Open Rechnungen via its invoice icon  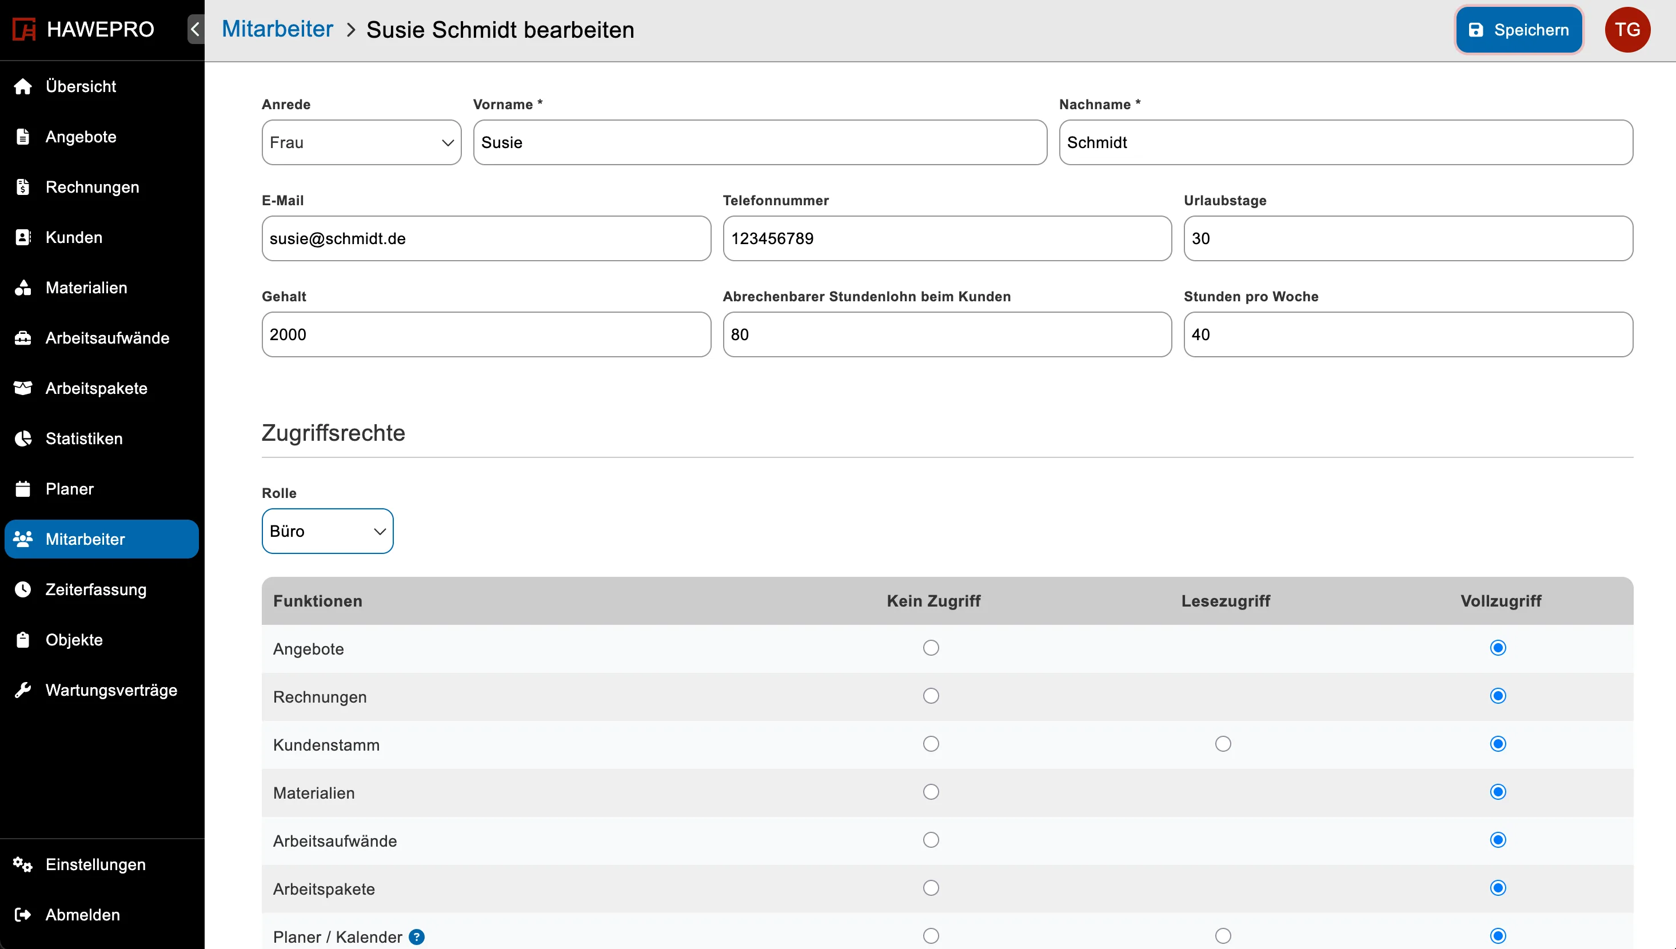[x=23, y=187]
